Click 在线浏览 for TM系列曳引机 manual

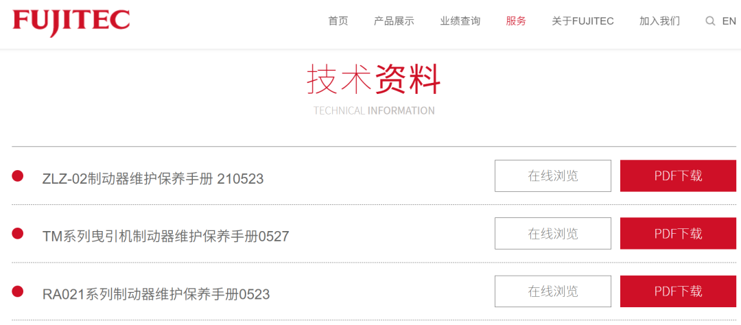553,233
